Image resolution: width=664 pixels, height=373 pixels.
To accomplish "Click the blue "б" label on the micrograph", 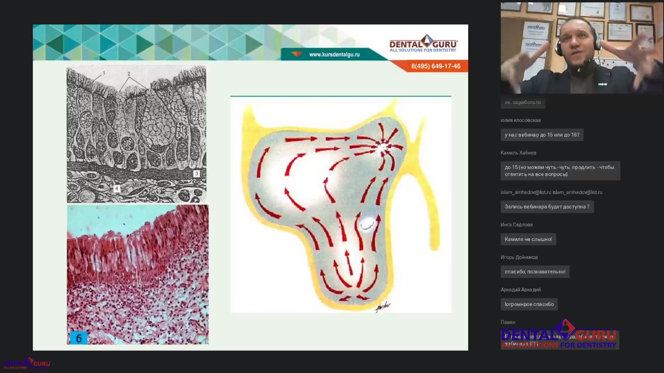I will click(78, 337).
